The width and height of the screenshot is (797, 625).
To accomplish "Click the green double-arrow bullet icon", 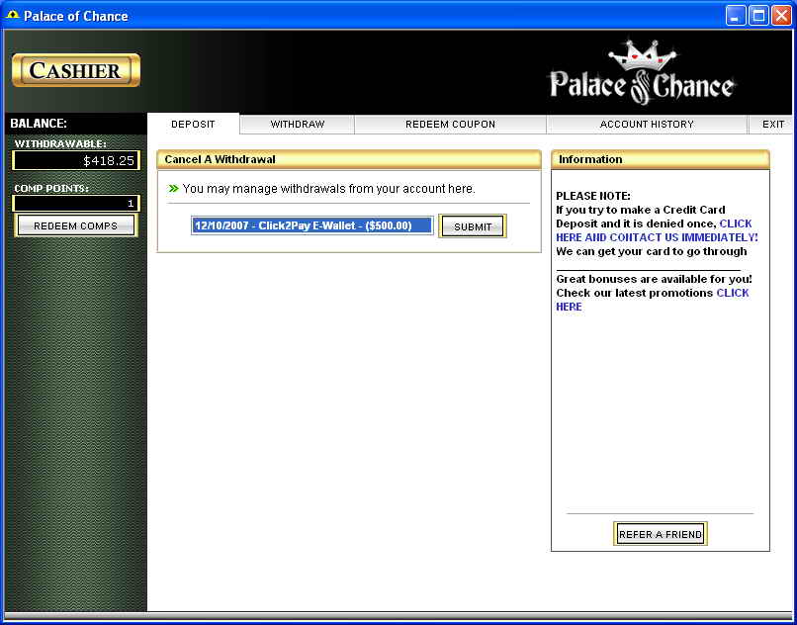I will pos(173,188).
